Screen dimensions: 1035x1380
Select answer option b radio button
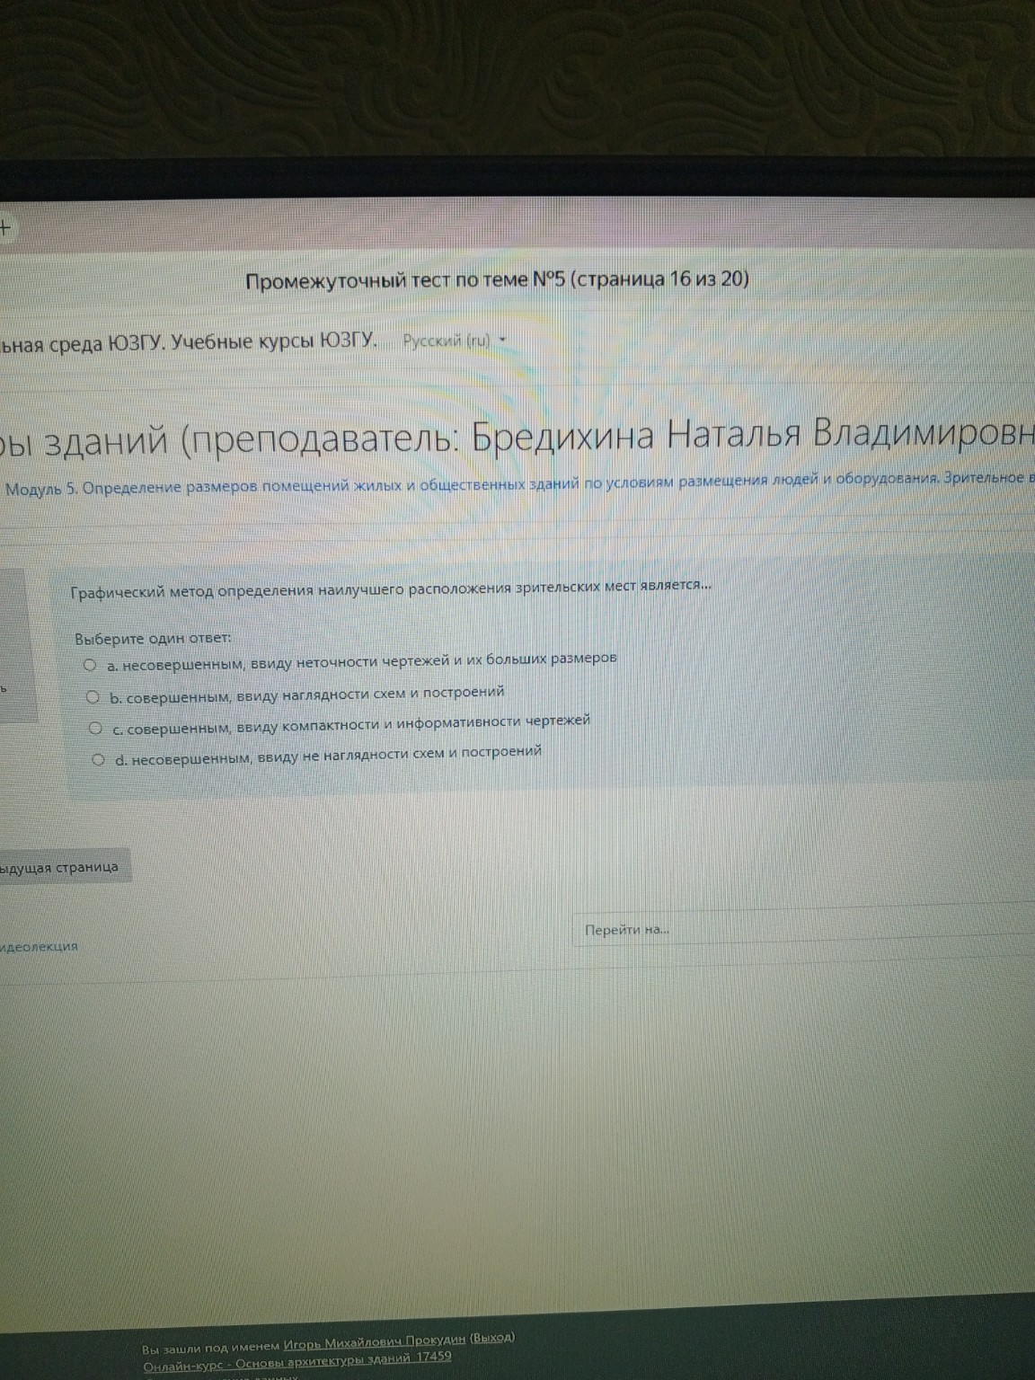pyautogui.click(x=92, y=694)
